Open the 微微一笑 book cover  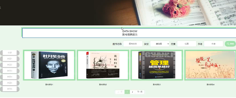210,65
